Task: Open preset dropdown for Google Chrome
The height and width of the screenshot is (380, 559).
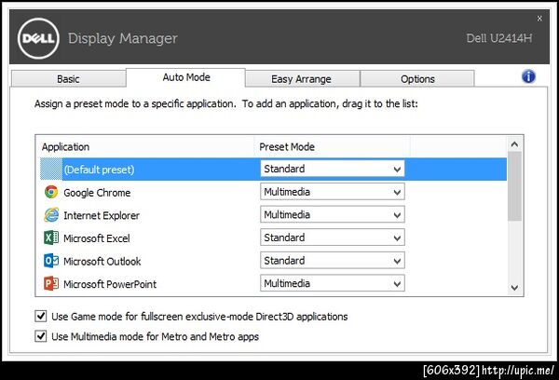Action: click(333, 192)
